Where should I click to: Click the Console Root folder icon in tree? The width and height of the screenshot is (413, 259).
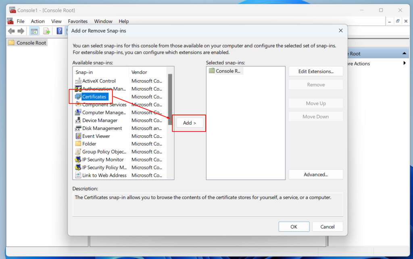pos(11,43)
